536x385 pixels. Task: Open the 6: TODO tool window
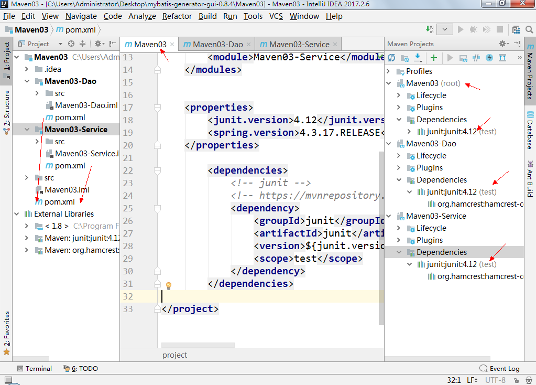(x=80, y=369)
